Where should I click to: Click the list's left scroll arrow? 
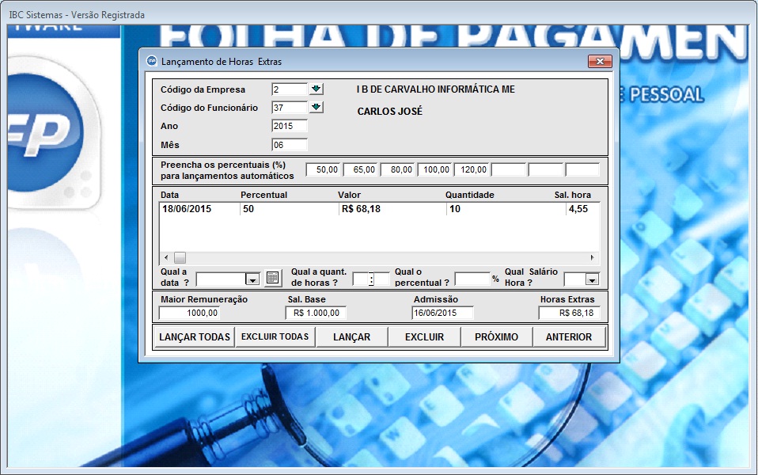[166, 258]
